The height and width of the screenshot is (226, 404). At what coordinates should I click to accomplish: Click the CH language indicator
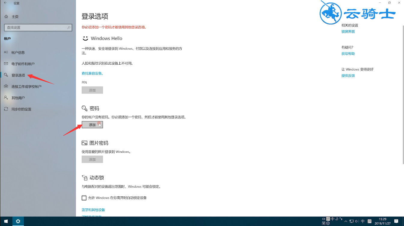(x=324, y=219)
